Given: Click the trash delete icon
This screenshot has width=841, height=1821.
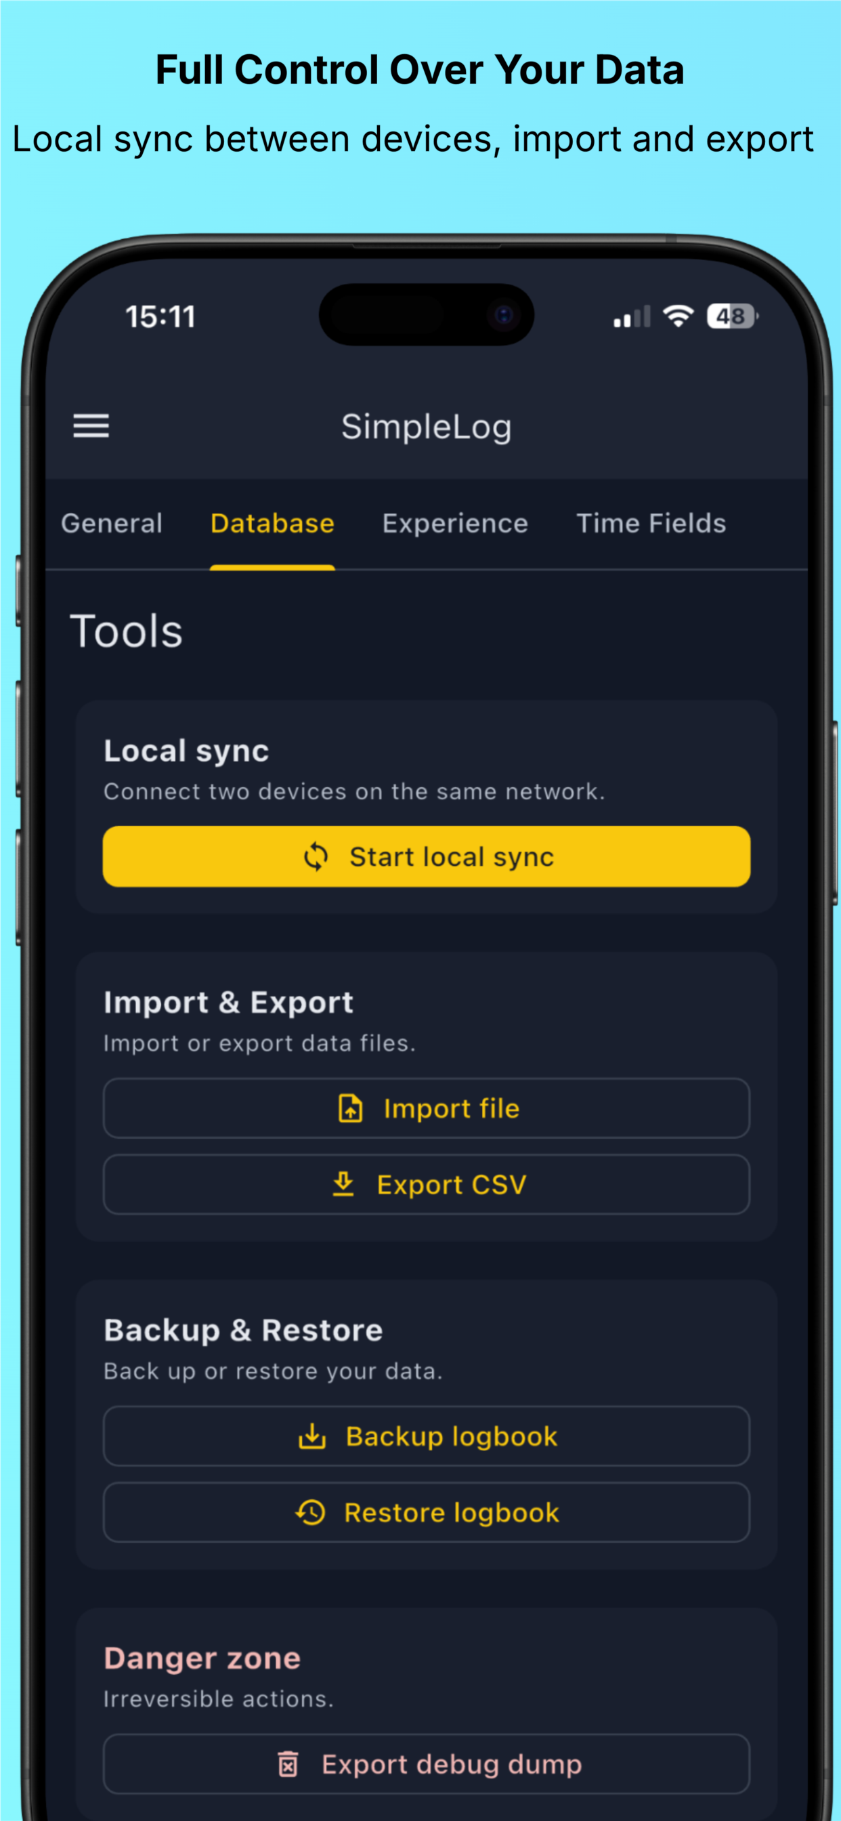Looking at the screenshot, I should pos(288,1763).
